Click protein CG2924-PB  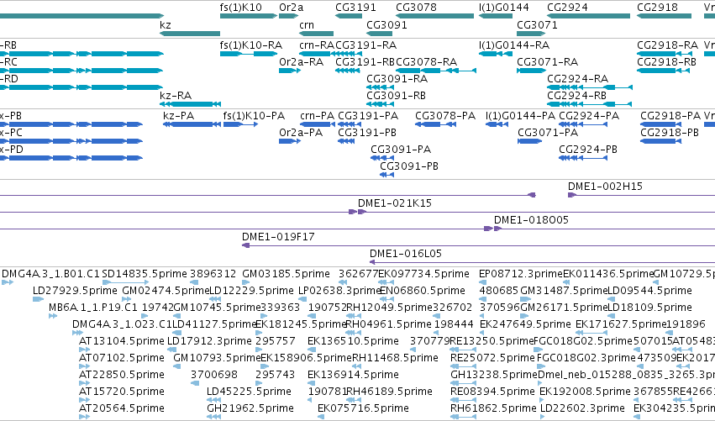coord(588,150)
